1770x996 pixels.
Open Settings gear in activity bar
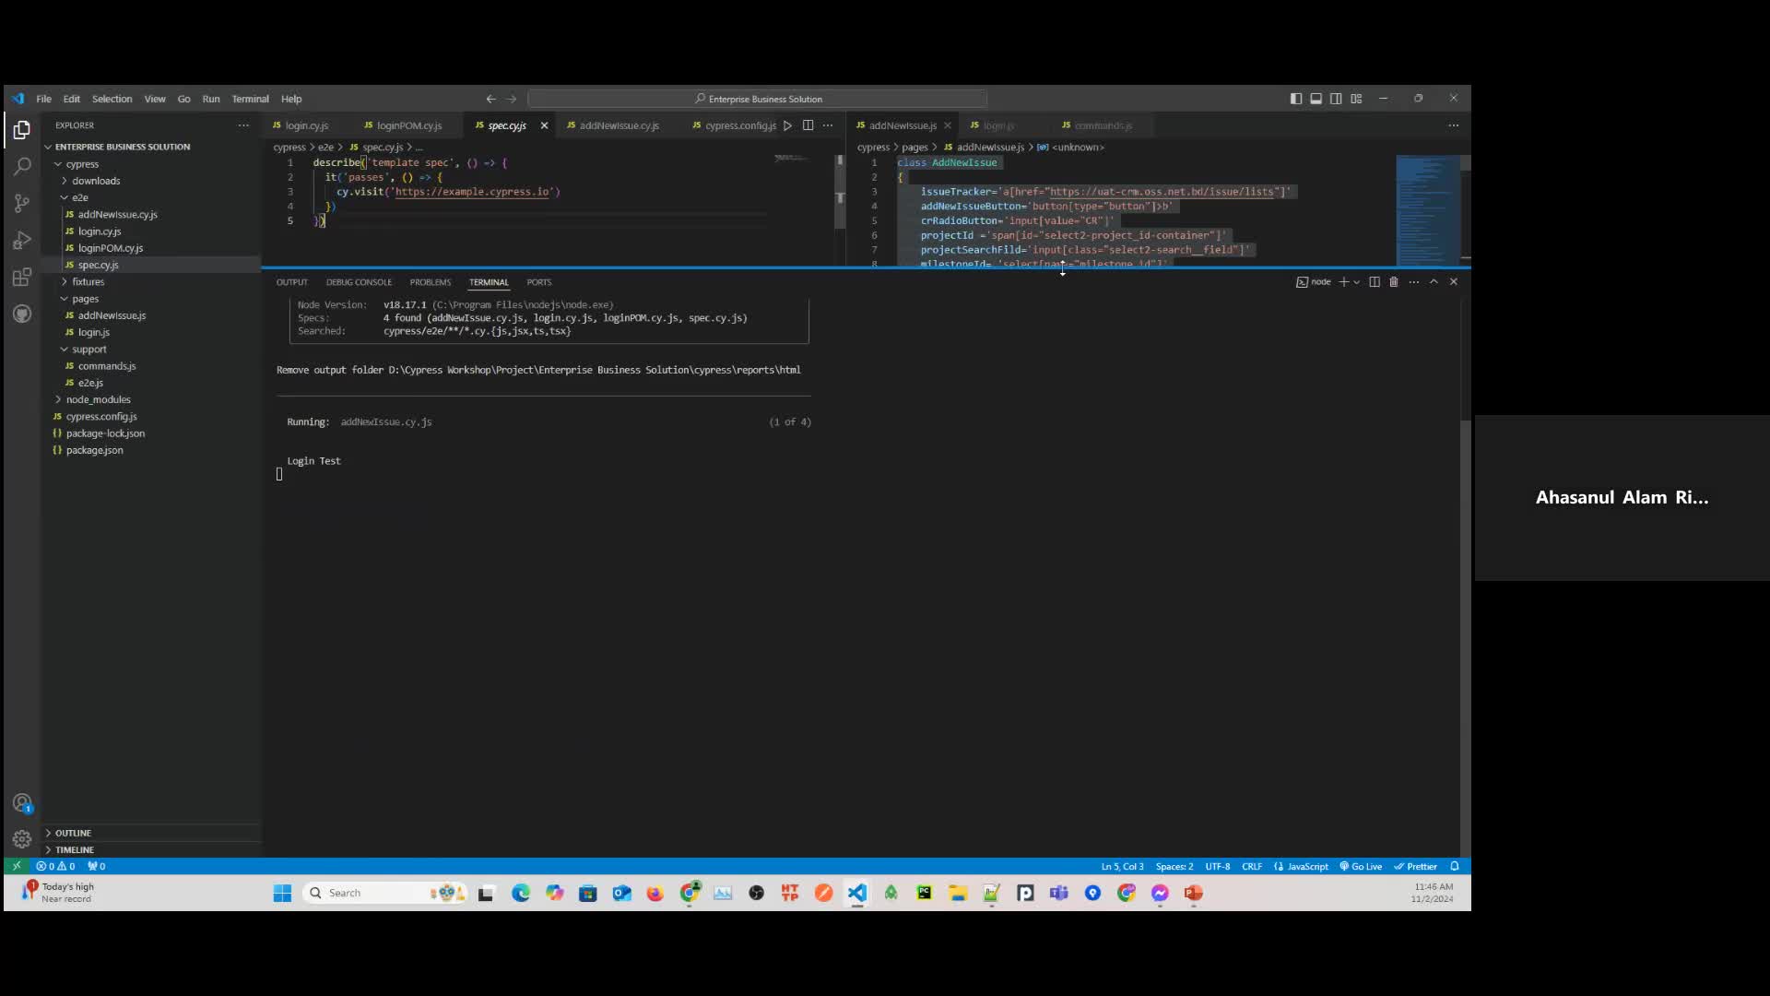pos(21,838)
